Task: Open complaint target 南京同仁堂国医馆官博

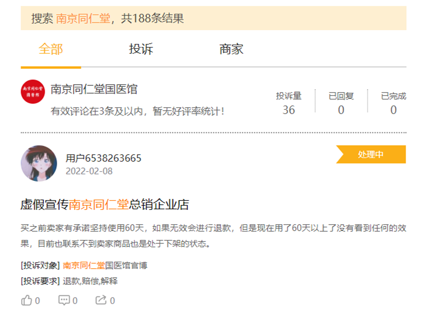Action: (105, 265)
